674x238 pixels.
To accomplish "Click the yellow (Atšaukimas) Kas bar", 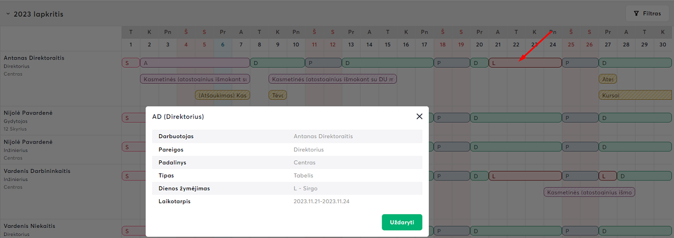I will click(222, 95).
